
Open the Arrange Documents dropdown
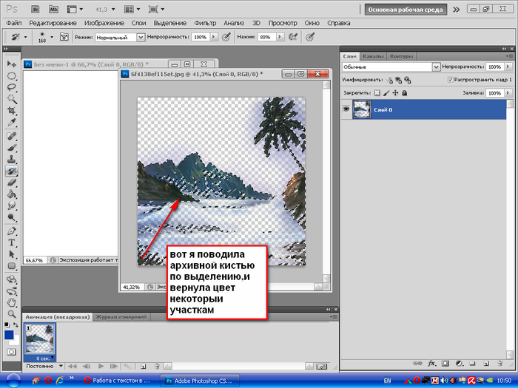[132, 10]
